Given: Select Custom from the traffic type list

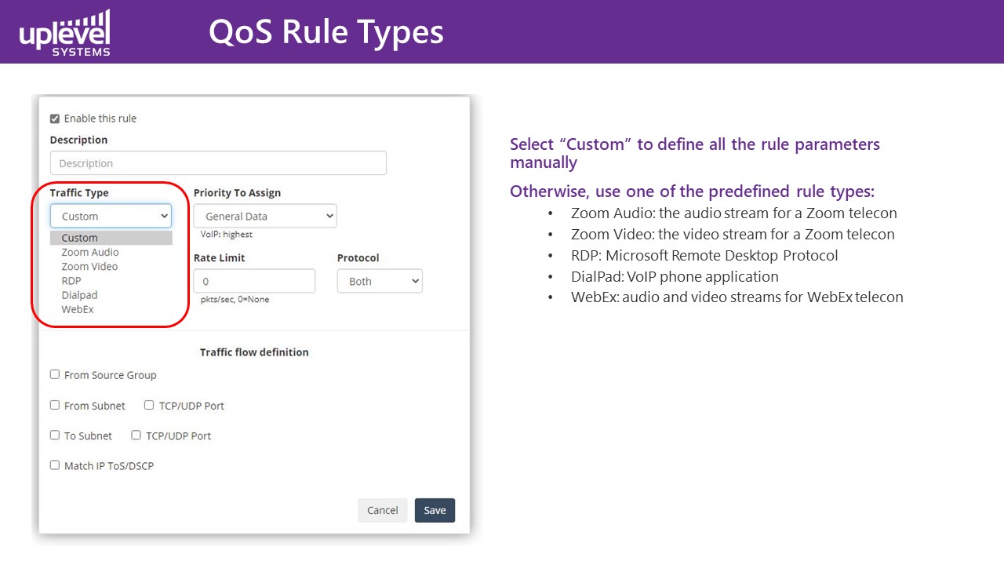Looking at the screenshot, I should click(80, 238).
